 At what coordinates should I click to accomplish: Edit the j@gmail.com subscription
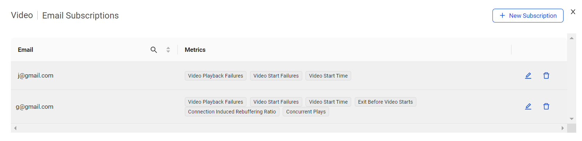click(x=528, y=75)
